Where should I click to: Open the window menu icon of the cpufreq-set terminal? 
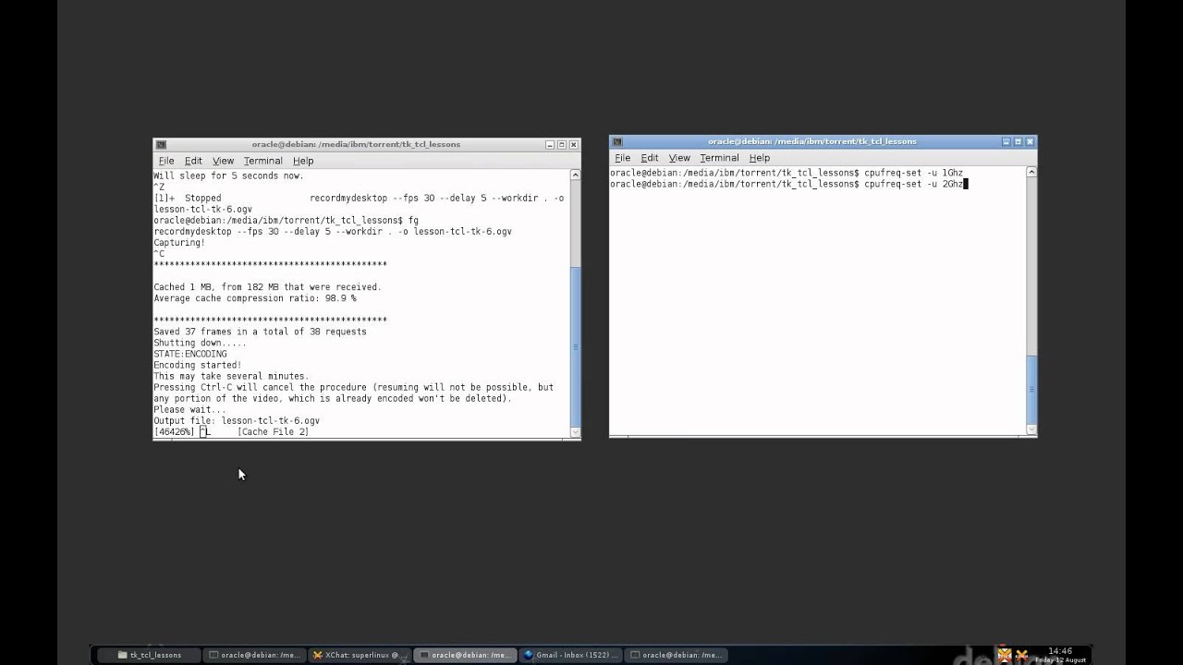click(617, 142)
